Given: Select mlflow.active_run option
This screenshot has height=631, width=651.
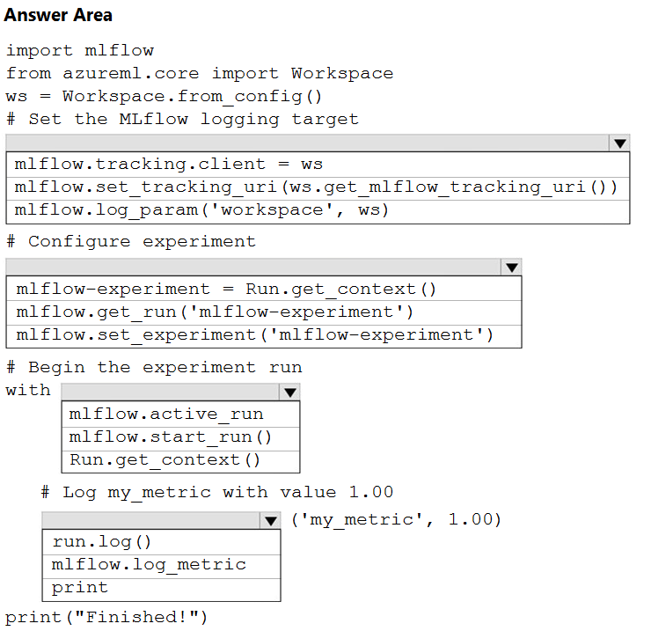Looking at the screenshot, I should pyautogui.click(x=180, y=415).
